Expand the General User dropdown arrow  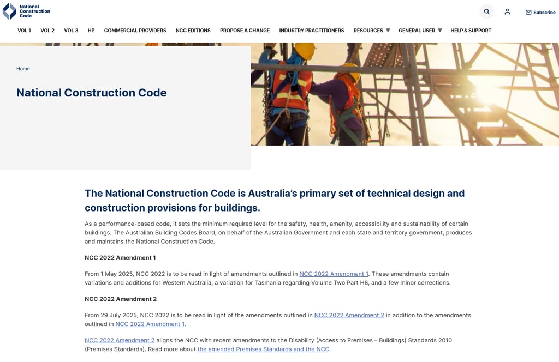coord(440,30)
